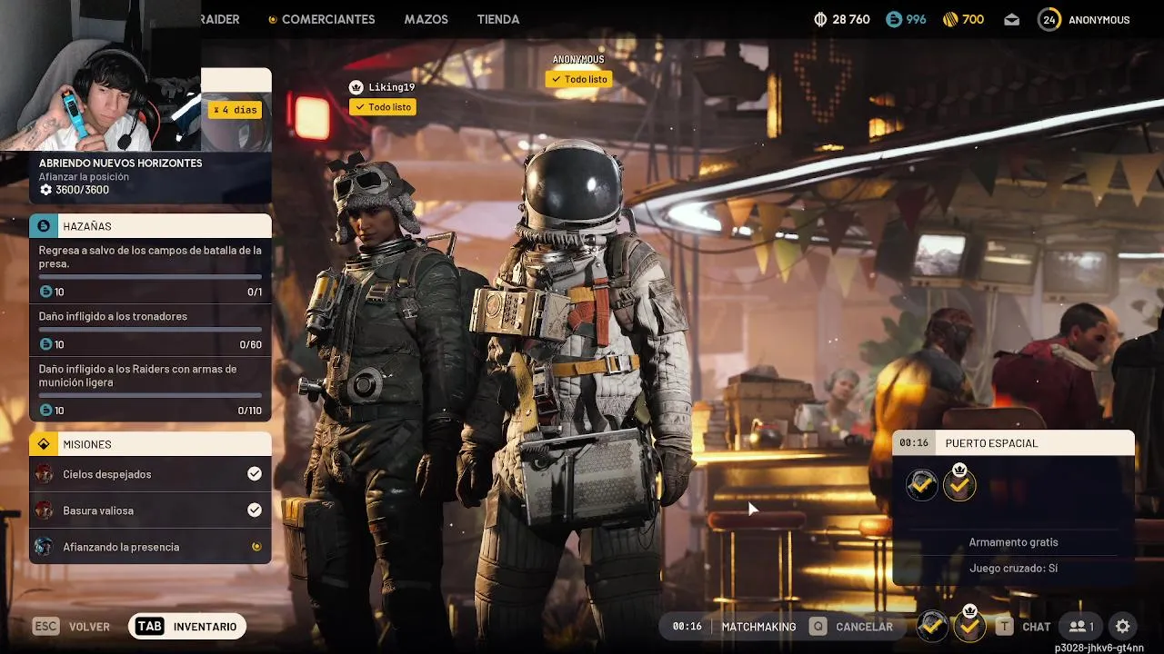
Task: Click the crowned squad leader icon in the bottom bar
Action: [969, 625]
